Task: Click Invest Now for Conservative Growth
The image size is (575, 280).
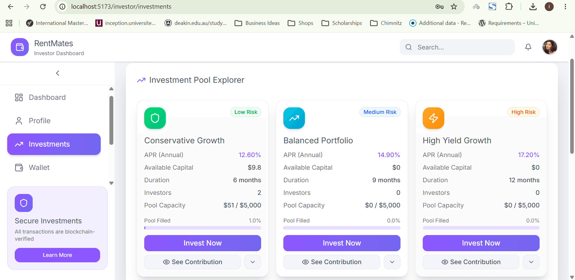Action: 203,243
